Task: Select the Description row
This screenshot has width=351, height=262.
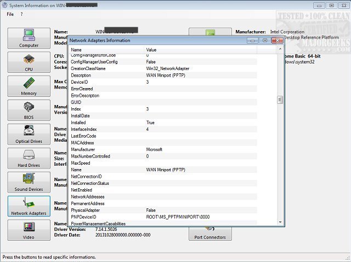Action: (163, 75)
